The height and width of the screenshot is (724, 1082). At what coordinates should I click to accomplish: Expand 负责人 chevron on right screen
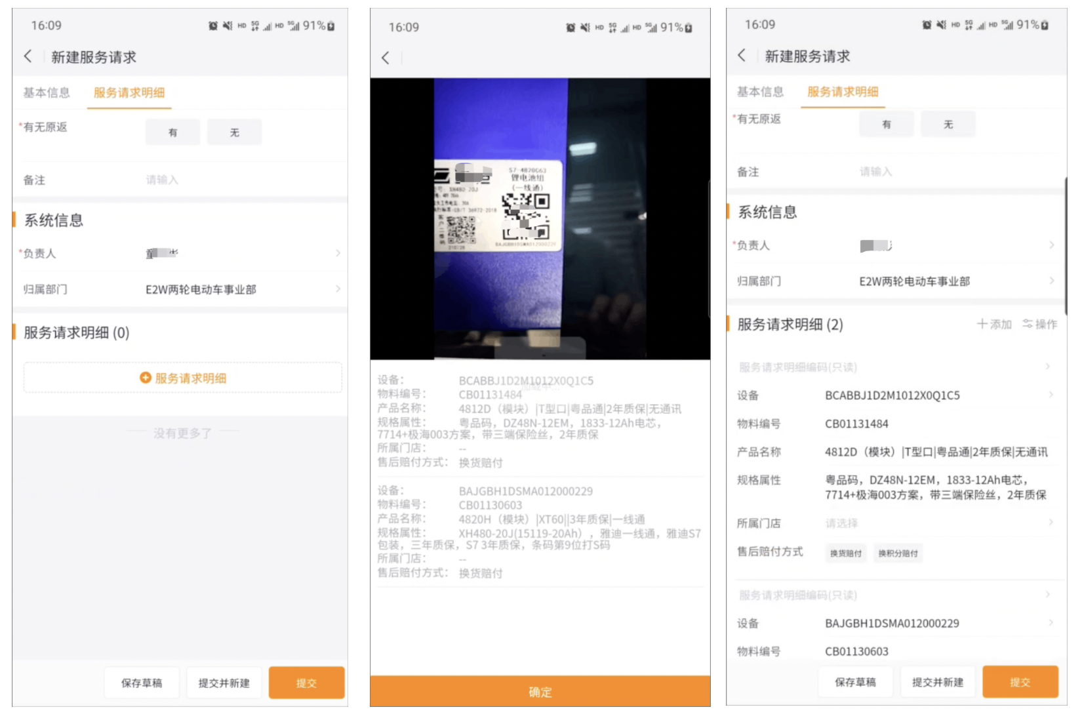click(x=1052, y=245)
